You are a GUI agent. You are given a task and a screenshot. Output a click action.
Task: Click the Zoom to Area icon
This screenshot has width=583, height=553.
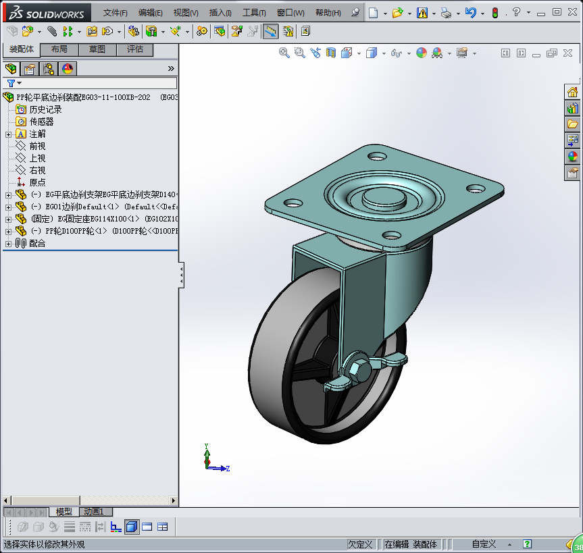coord(300,53)
